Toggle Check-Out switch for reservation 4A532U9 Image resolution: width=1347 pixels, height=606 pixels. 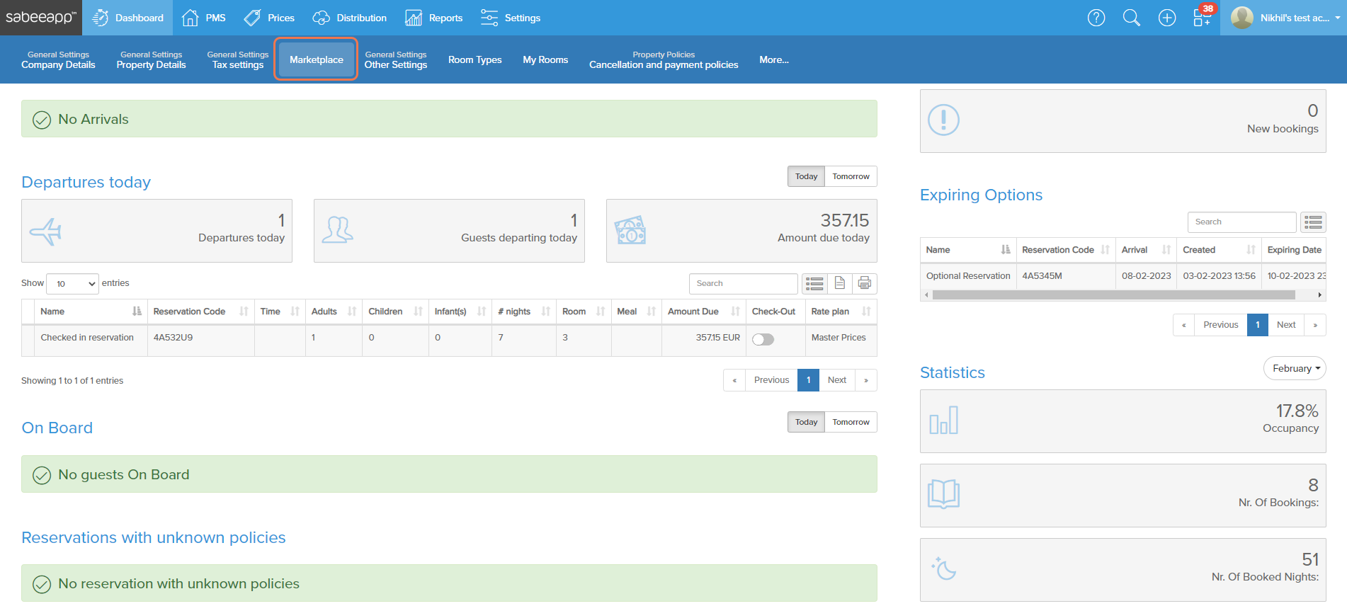pos(763,339)
